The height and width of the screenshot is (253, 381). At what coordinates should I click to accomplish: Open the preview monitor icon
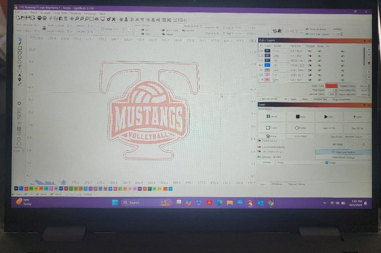click(103, 19)
